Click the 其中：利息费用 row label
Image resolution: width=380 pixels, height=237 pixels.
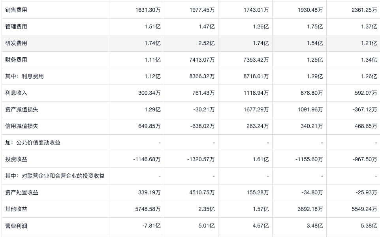(x=24, y=76)
